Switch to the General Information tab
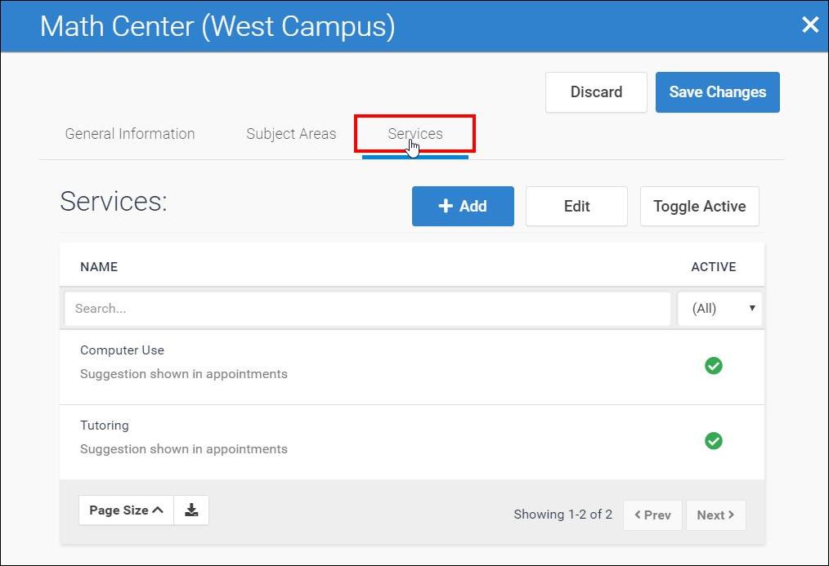The width and height of the screenshot is (829, 566). coord(130,134)
